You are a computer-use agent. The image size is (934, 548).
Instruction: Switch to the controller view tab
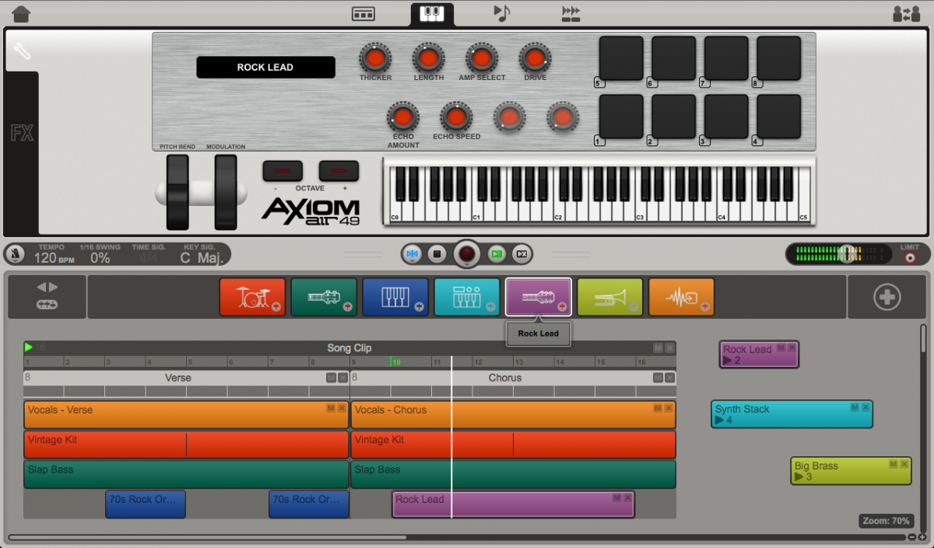[363, 14]
